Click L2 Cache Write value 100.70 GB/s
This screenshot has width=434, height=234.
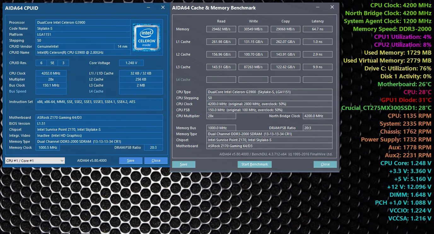point(253,54)
